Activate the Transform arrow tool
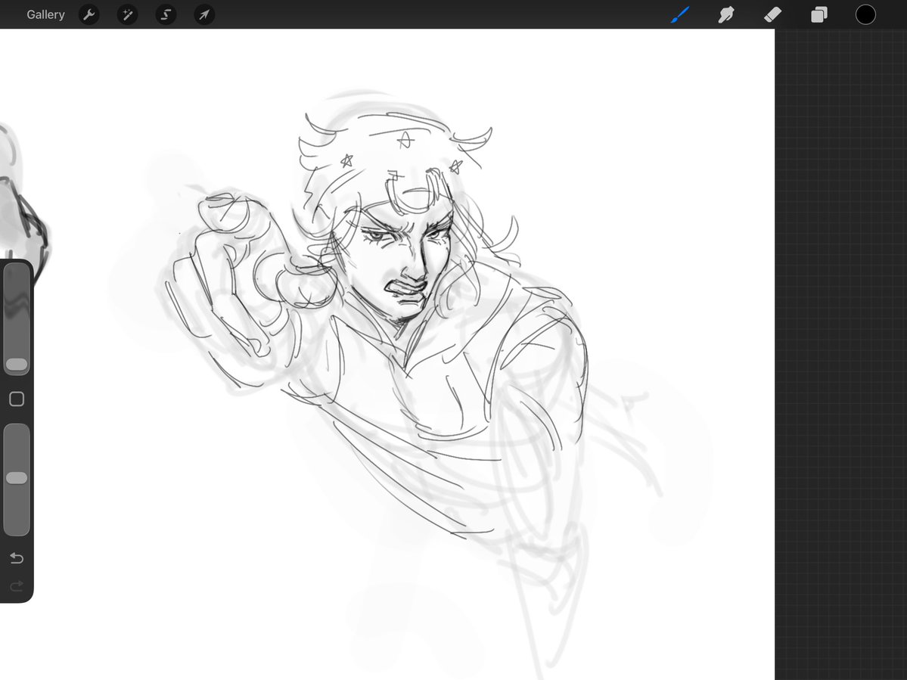The image size is (907, 680). [x=204, y=14]
